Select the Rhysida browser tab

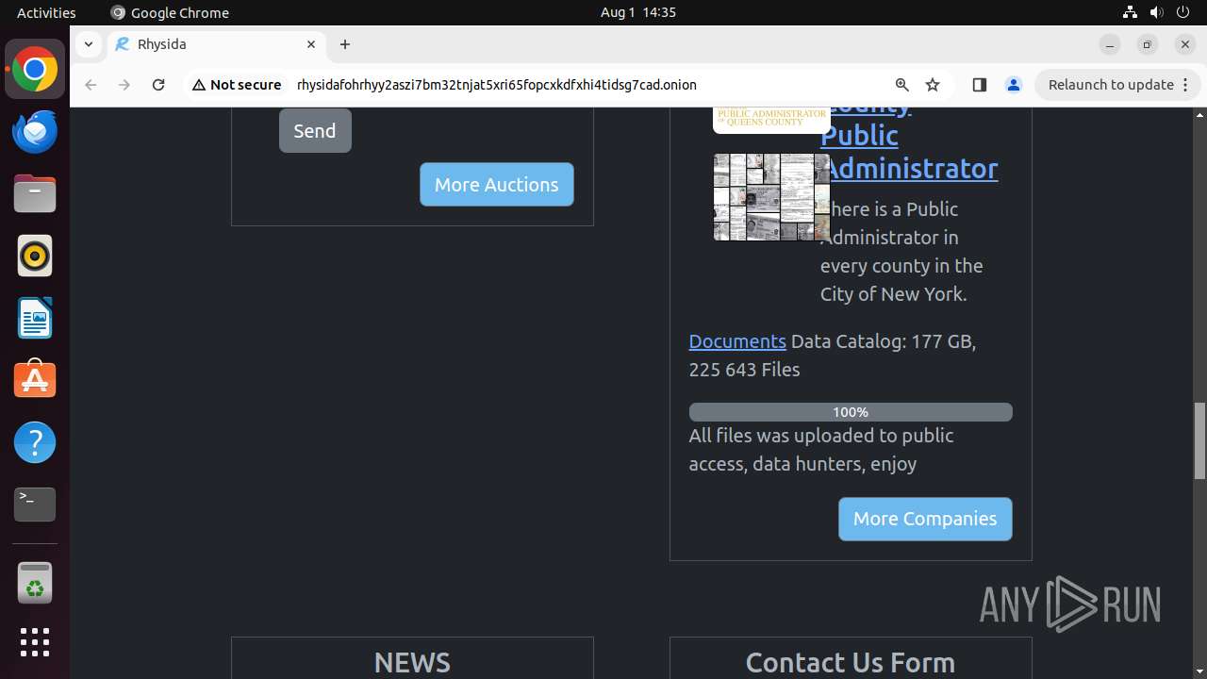[215, 44]
